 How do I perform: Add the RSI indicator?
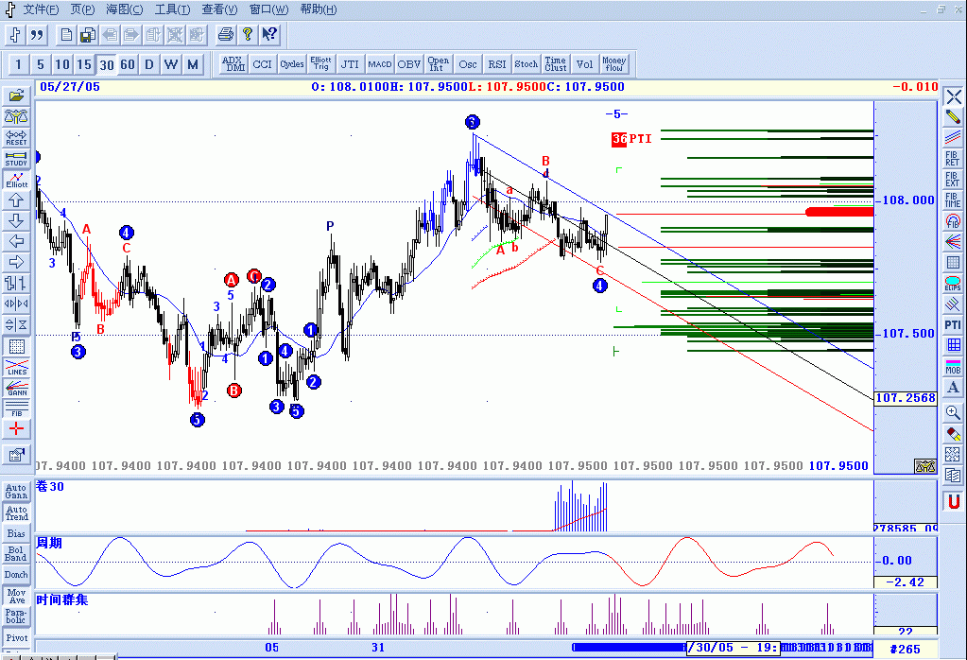pos(497,64)
